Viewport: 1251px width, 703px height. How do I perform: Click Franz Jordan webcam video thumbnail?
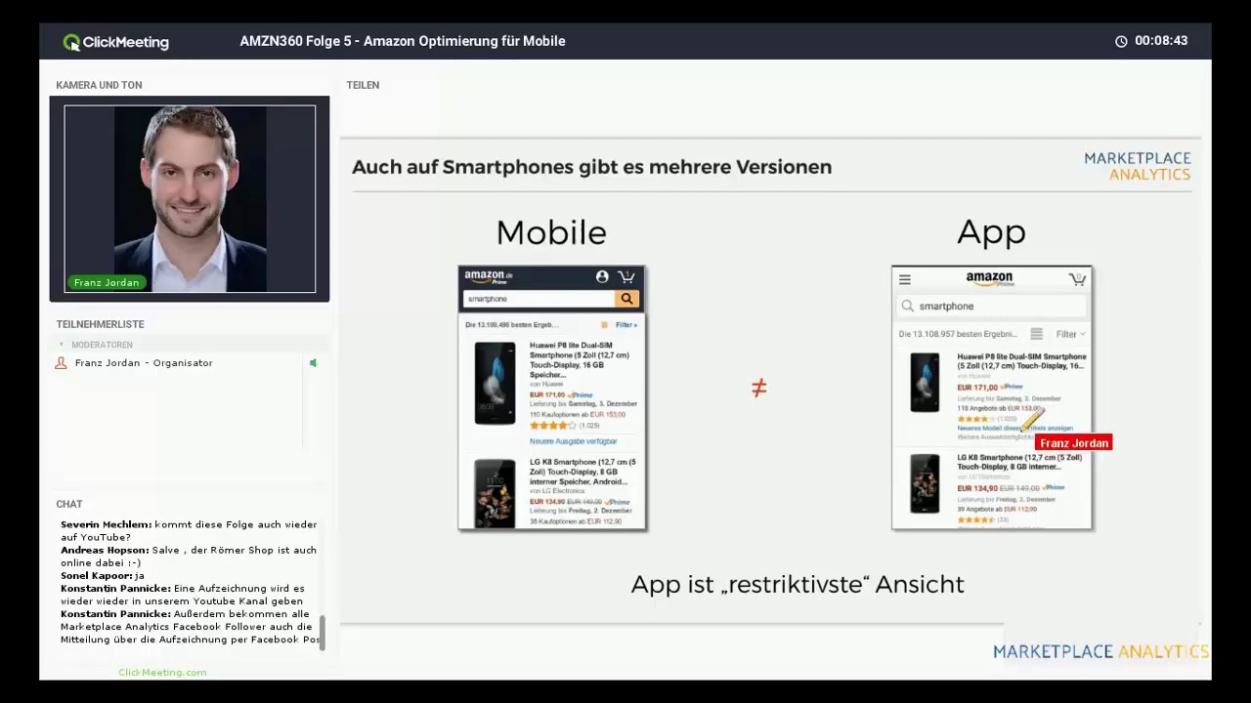coord(190,199)
